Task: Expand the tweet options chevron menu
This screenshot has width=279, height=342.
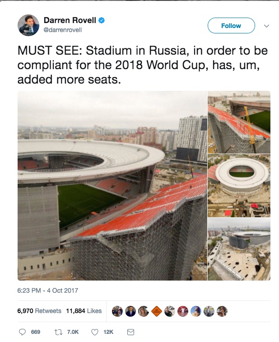Action: pyautogui.click(x=266, y=26)
